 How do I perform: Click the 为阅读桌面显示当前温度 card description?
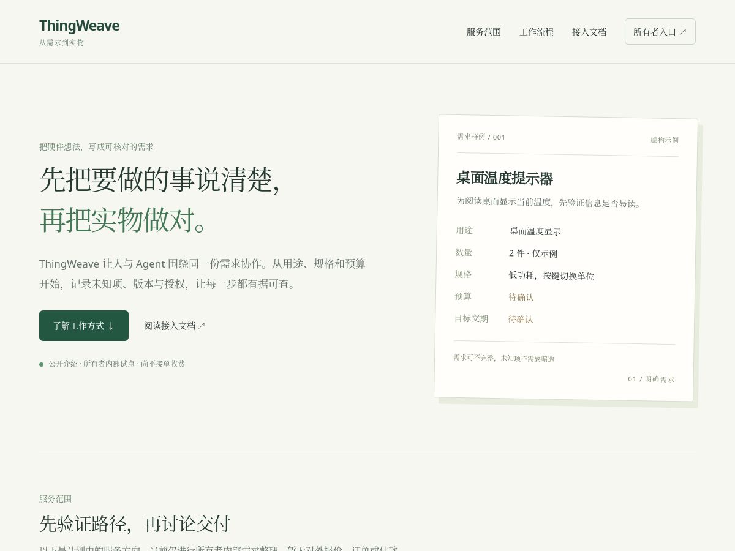coord(549,202)
